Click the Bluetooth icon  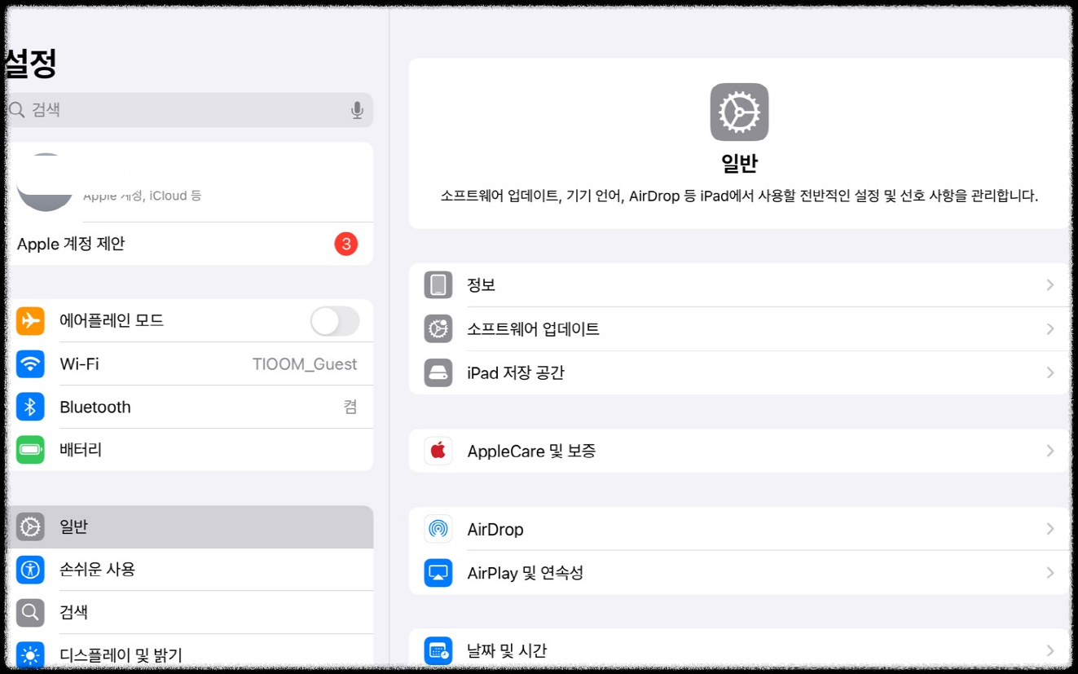30,407
